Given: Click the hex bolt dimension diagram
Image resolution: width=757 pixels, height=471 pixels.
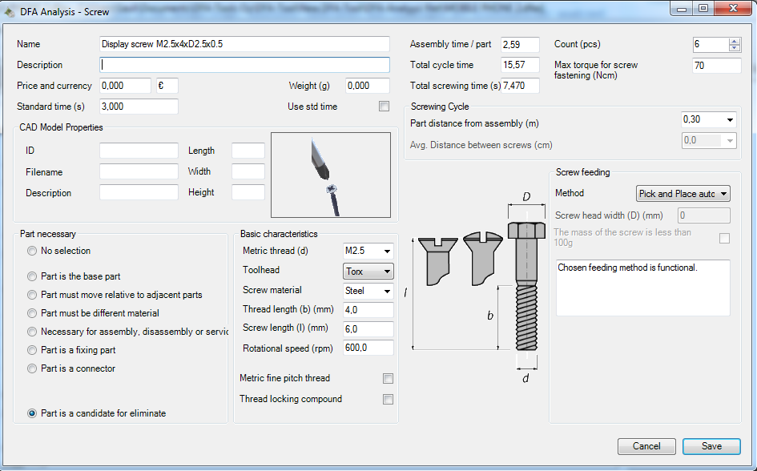Looking at the screenshot, I should point(525,287).
